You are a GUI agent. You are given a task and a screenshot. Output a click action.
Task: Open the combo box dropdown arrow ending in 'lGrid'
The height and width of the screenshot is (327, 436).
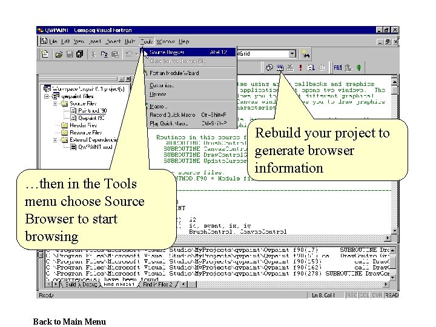tap(292, 54)
